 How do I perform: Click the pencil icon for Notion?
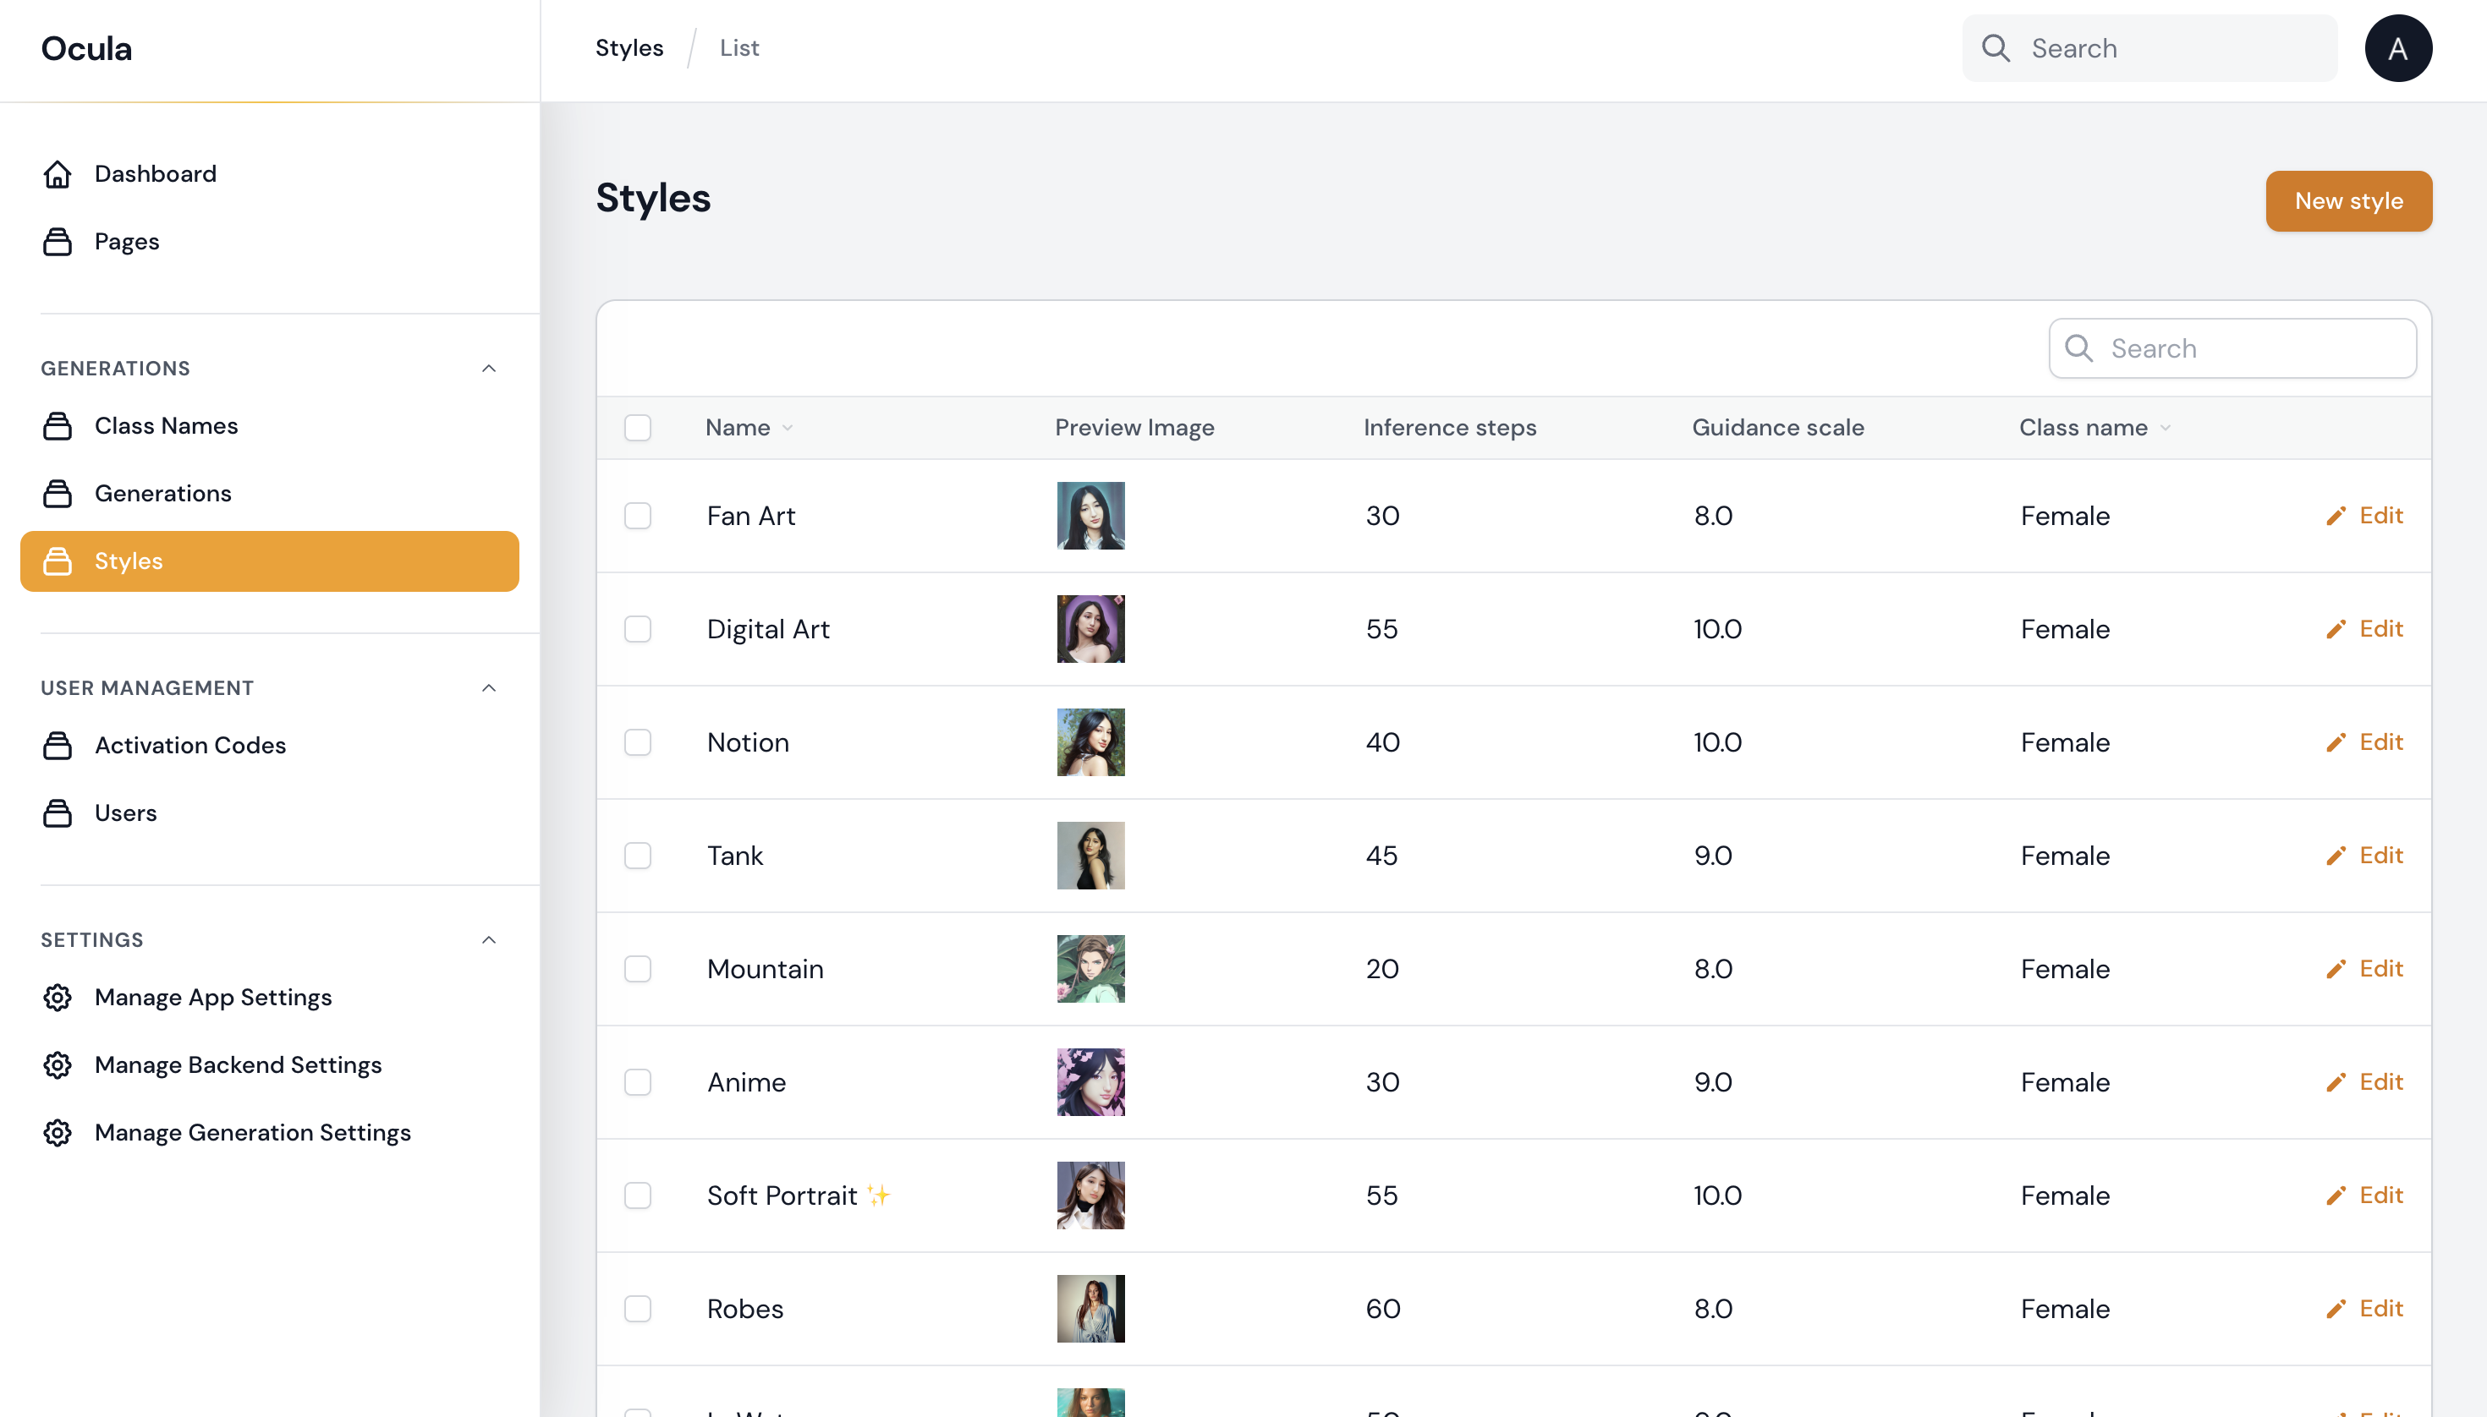click(2335, 742)
